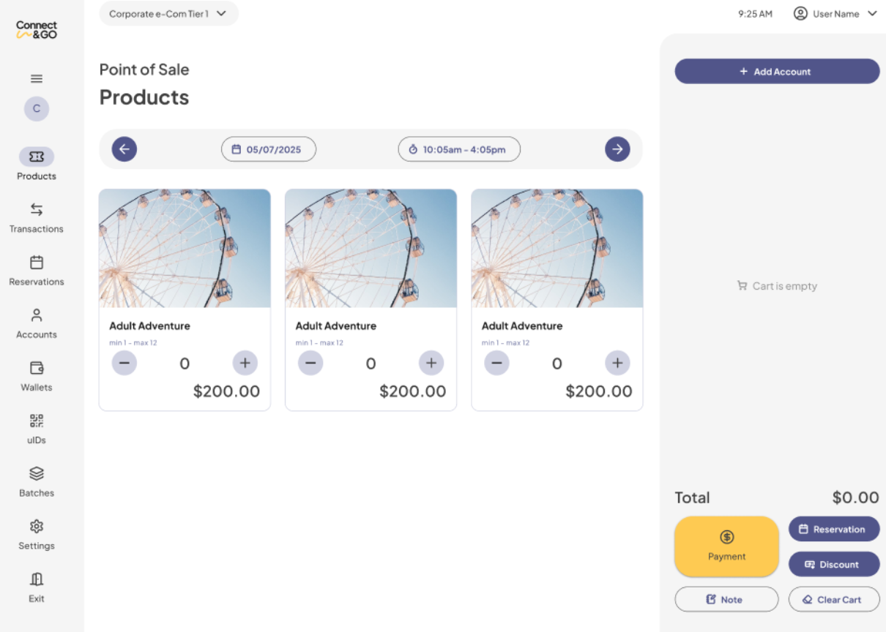Click the user profile icon beside User Name
This screenshot has height=632, width=886.
pyautogui.click(x=800, y=13)
